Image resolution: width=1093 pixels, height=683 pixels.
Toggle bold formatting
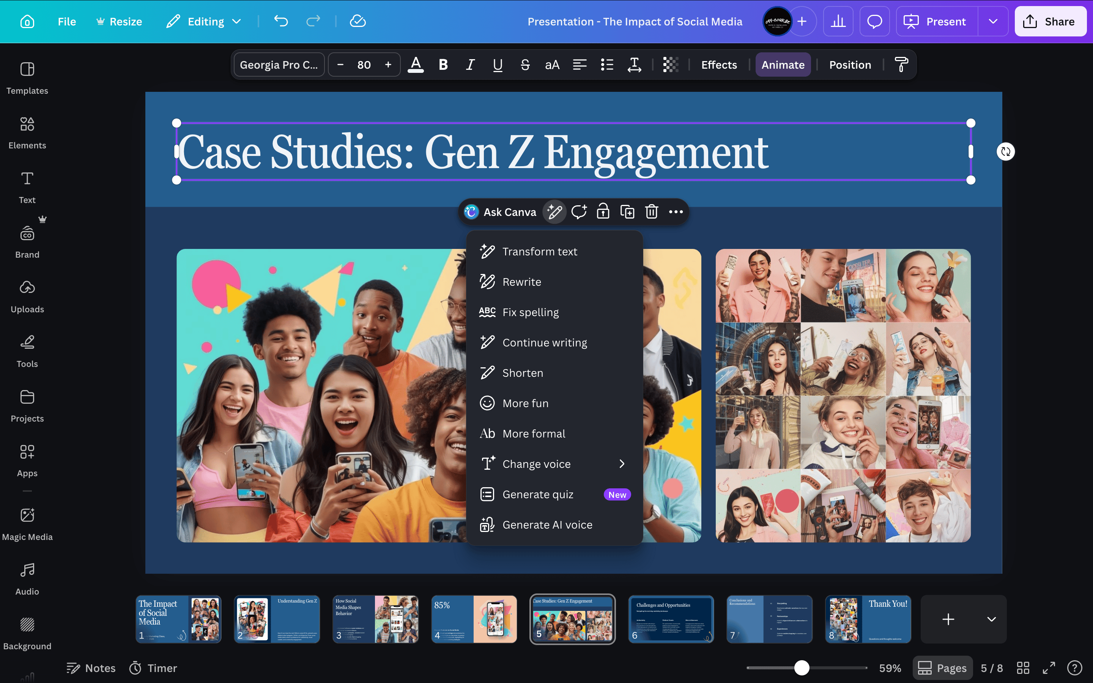(x=443, y=65)
